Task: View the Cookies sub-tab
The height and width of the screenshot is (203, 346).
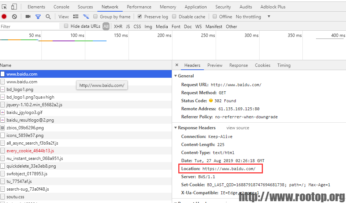Action: 263,65
